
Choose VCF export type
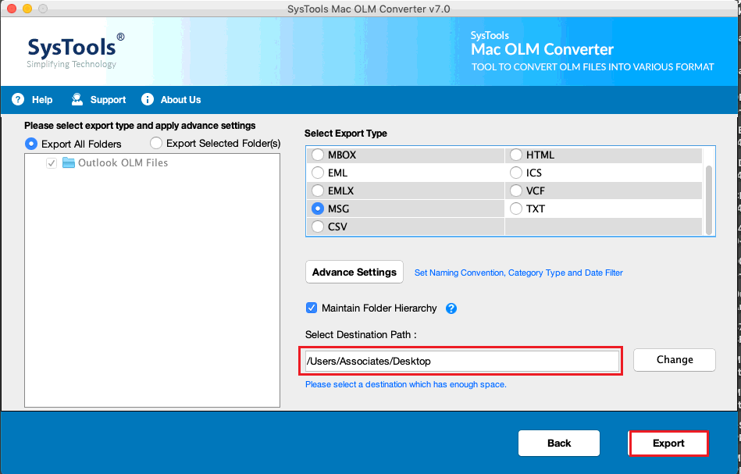point(516,191)
